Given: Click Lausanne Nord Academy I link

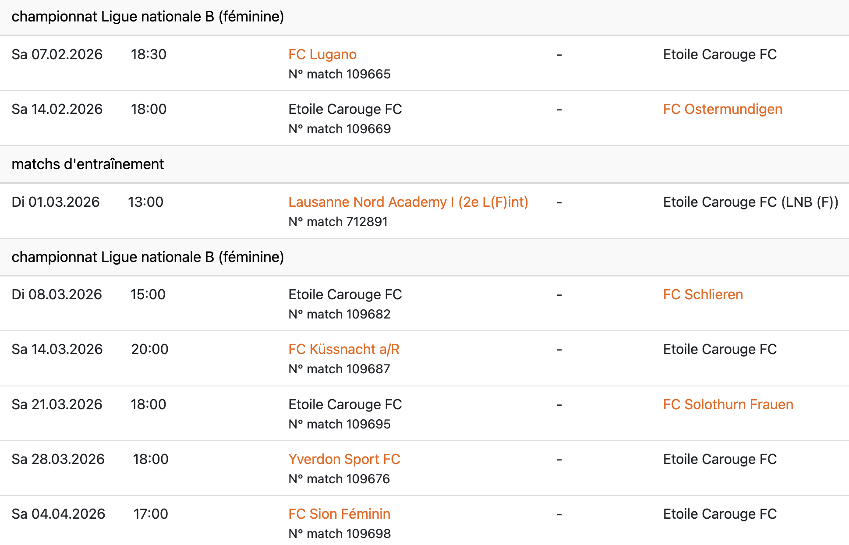Looking at the screenshot, I should pyautogui.click(x=408, y=202).
